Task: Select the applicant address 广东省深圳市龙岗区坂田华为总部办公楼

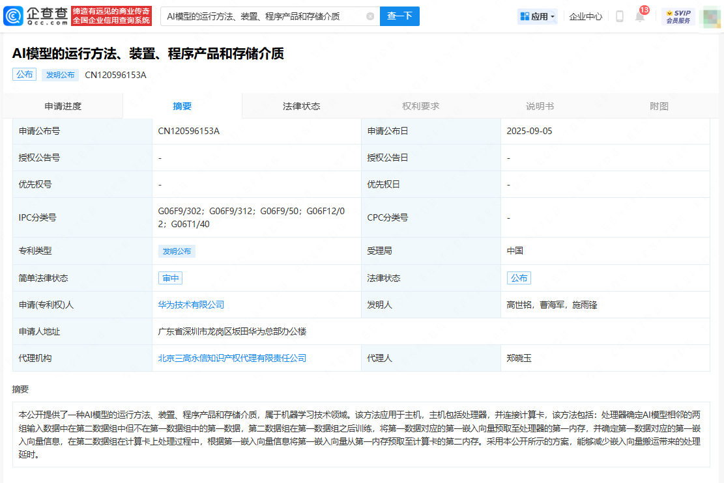Action: [x=232, y=331]
